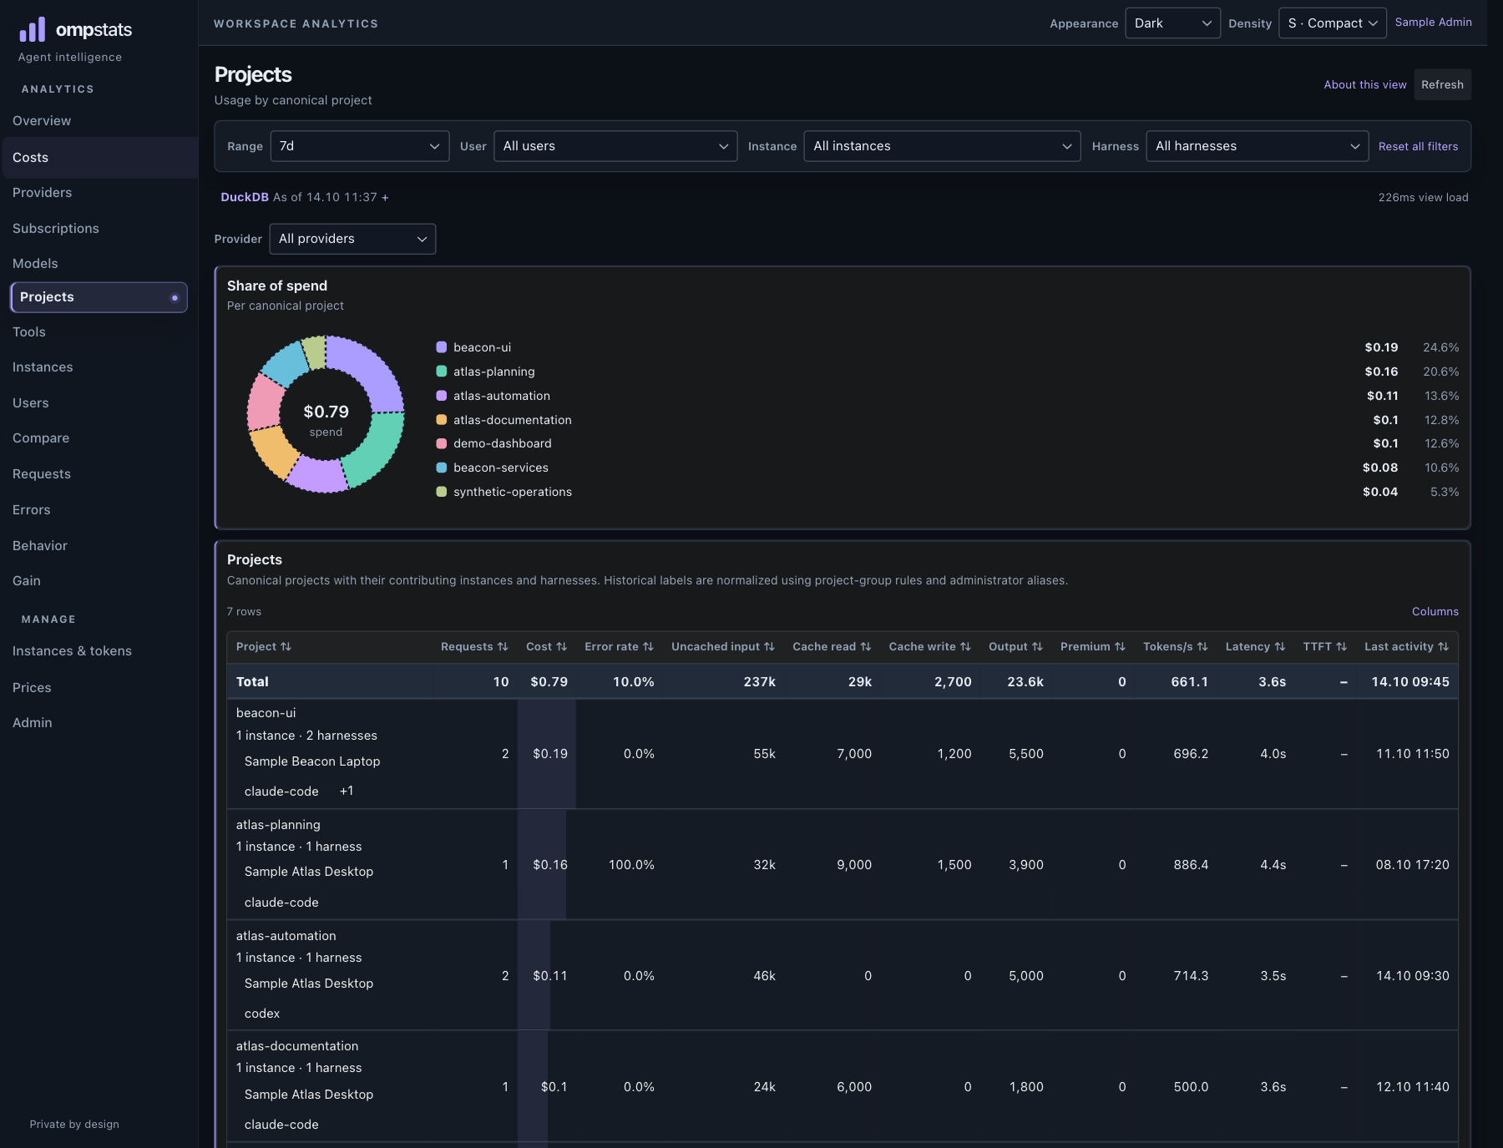Click the 100.0% error rate cell
Viewport: 1503px width, 1148px height.
point(631,865)
